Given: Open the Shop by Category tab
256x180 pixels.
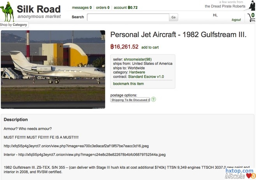Looking at the screenshot, I should 14,25.
